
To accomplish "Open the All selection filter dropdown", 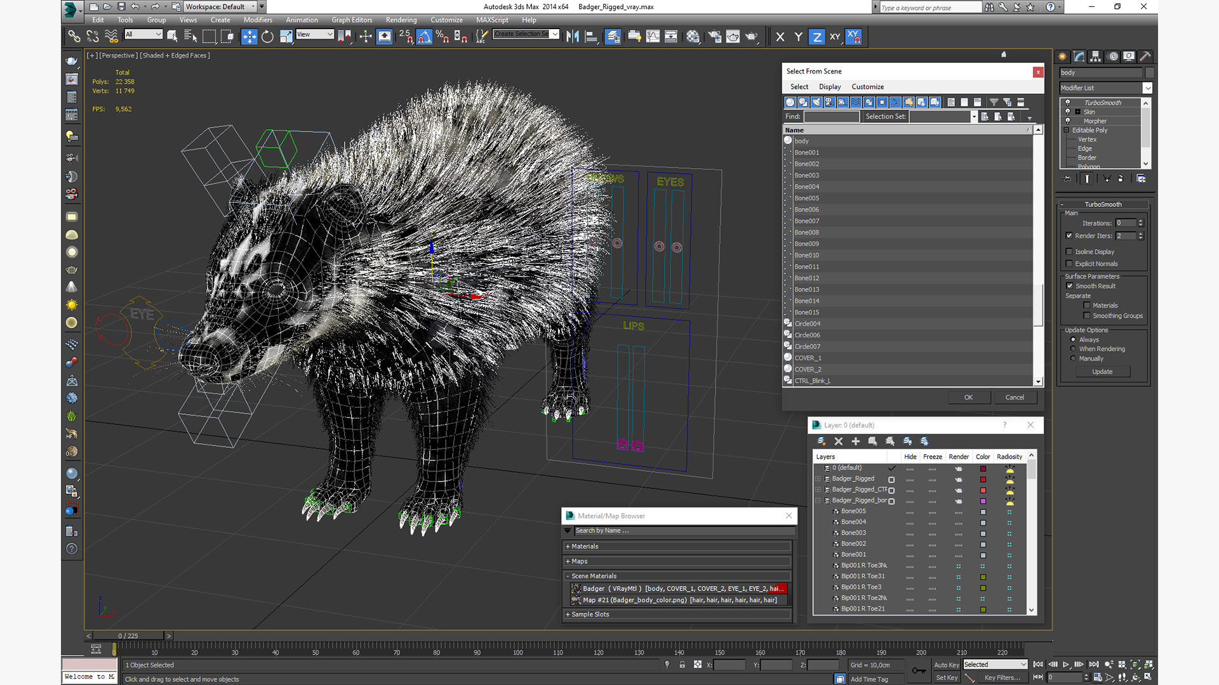I will [x=143, y=34].
